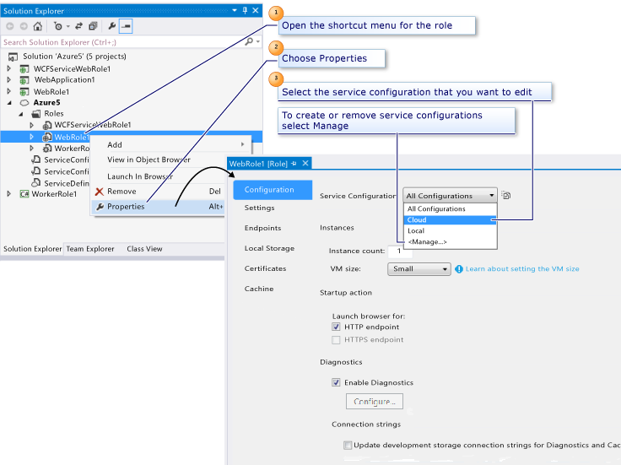Click the selected WebRole1 role icon
The width and height of the screenshot is (621, 465).
coord(46,137)
